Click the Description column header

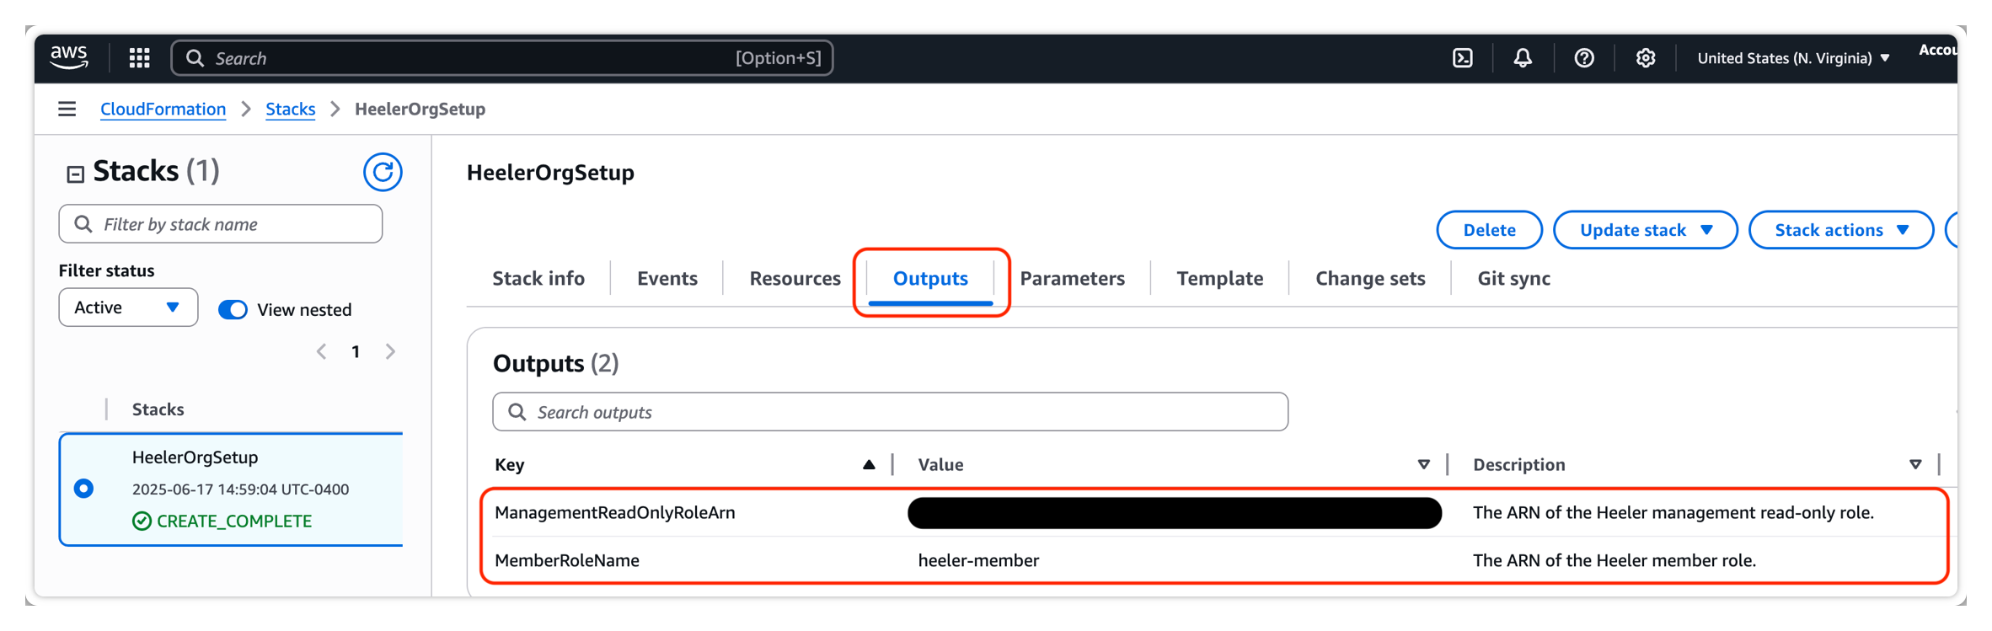1518,464
